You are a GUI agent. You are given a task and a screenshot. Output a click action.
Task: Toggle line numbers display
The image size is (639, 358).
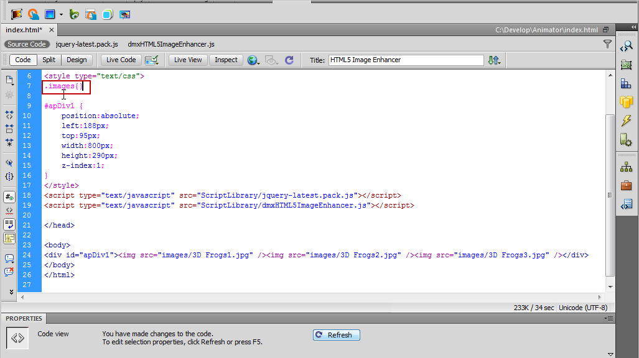tap(9, 197)
